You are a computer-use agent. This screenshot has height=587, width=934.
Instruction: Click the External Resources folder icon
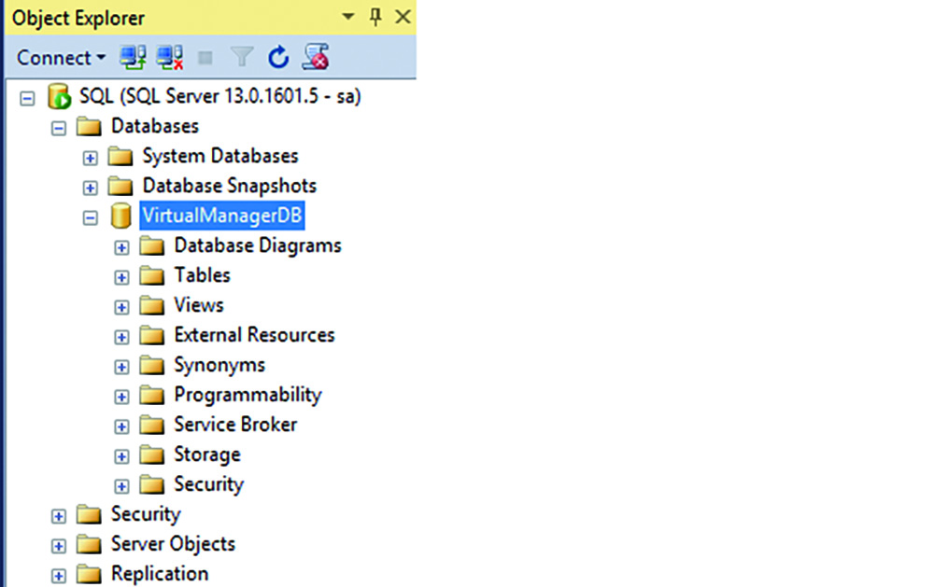152,335
